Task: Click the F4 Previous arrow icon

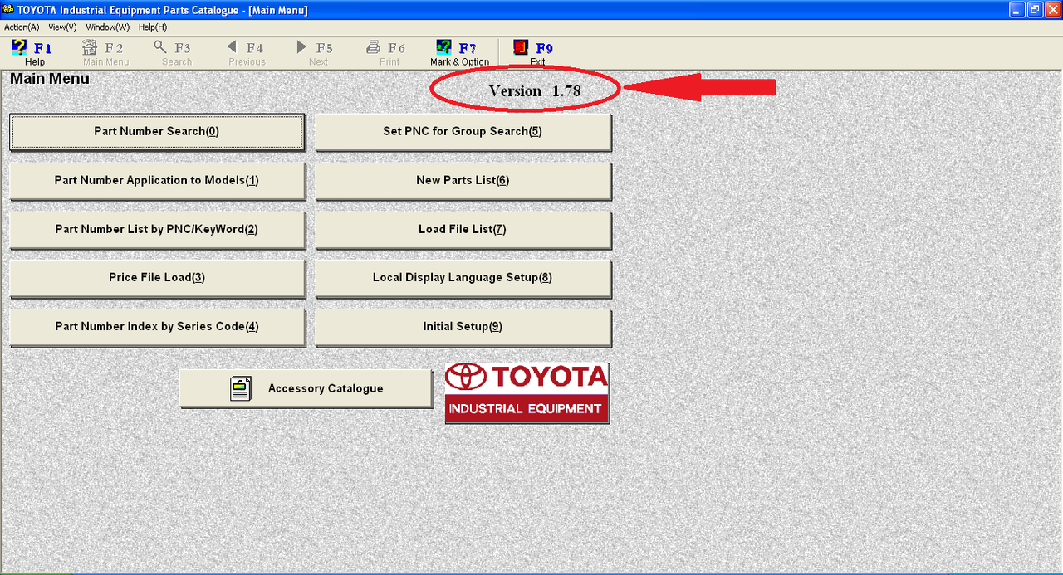Action: pyautogui.click(x=232, y=47)
